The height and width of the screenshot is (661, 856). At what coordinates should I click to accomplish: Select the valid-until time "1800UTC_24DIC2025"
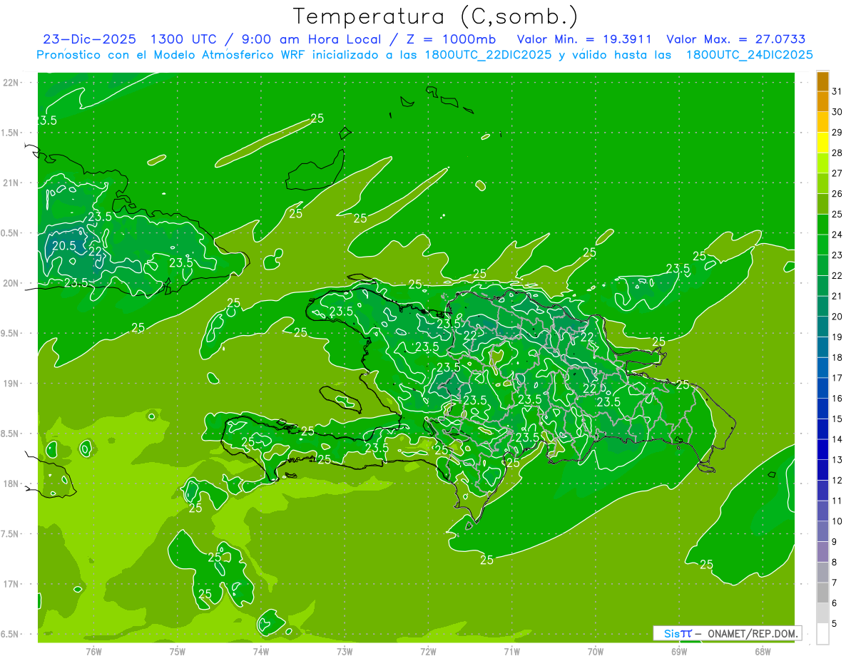click(749, 55)
